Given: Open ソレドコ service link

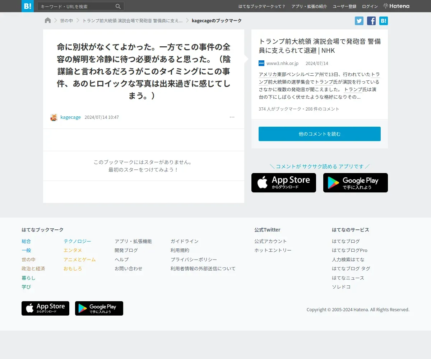Looking at the screenshot, I should [341, 287].
